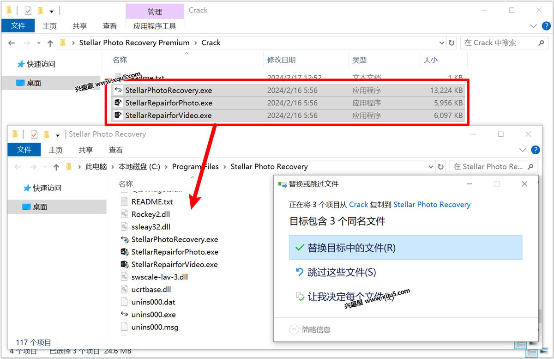Open 主页 tab in Stellar Photo Recovery window

tap(55, 150)
